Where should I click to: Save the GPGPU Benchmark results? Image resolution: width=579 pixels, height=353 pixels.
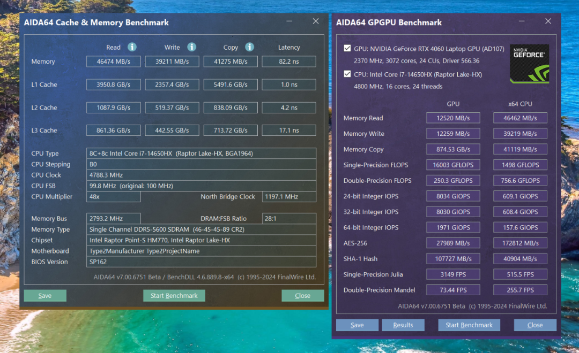(x=357, y=325)
